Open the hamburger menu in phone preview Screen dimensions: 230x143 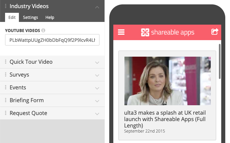point(121,32)
